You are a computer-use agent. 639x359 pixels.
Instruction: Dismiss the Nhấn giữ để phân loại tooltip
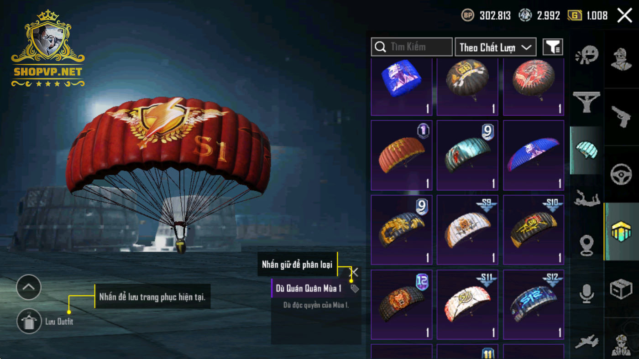click(354, 272)
